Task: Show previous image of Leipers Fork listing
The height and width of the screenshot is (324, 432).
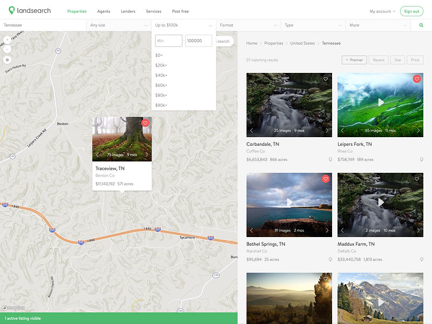Action: (342, 130)
